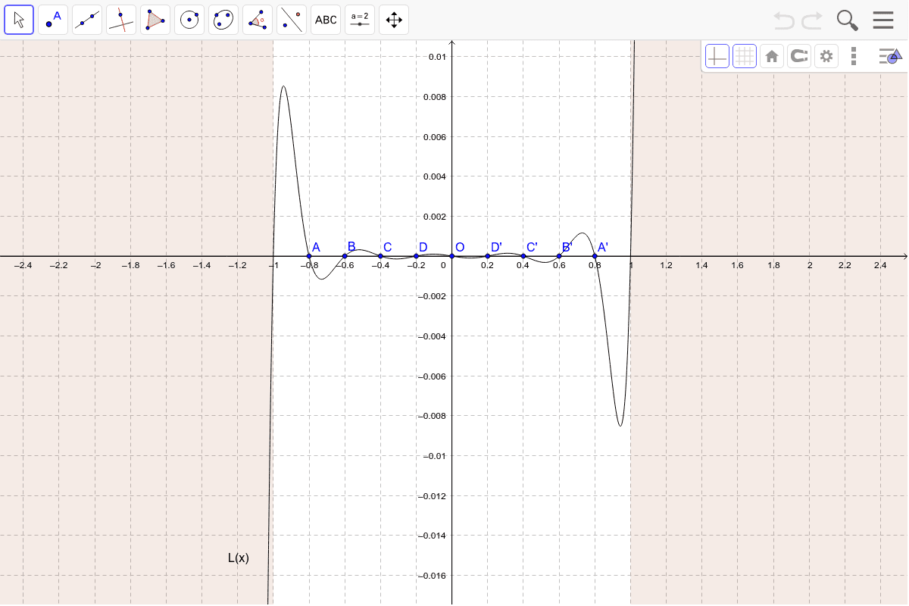
Task: Select the Move Graphics View tool
Action: click(x=394, y=20)
